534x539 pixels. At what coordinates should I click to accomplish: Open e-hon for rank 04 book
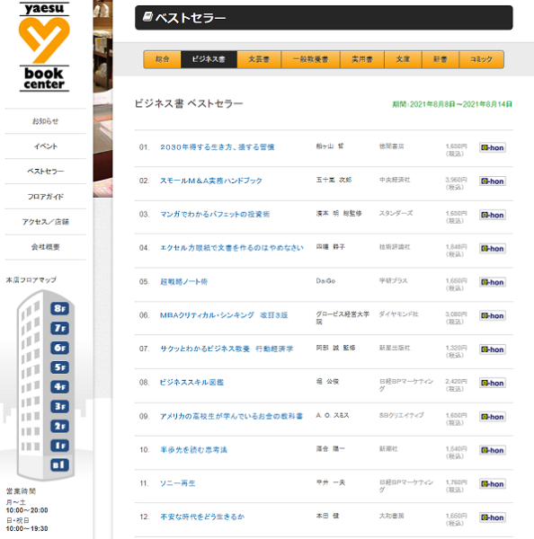point(493,249)
